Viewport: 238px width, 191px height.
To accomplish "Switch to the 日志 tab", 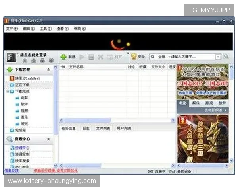I will tap(86, 128).
